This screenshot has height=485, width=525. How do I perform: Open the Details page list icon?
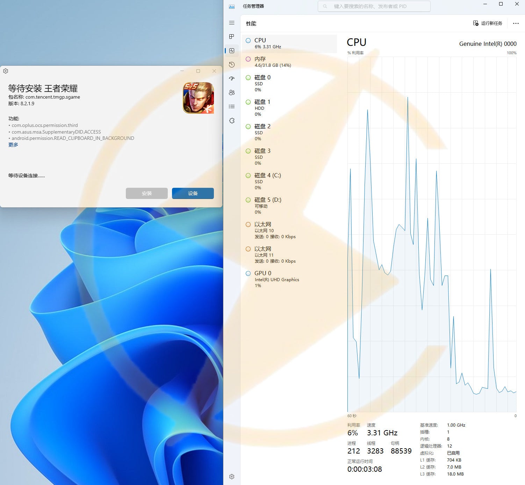(231, 107)
